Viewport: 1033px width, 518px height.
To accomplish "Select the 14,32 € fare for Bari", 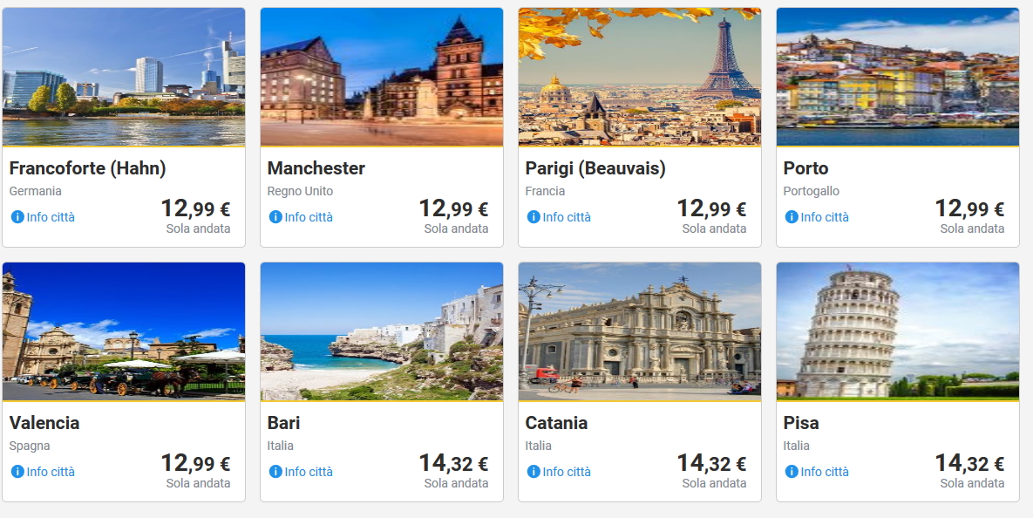I will 453,464.
